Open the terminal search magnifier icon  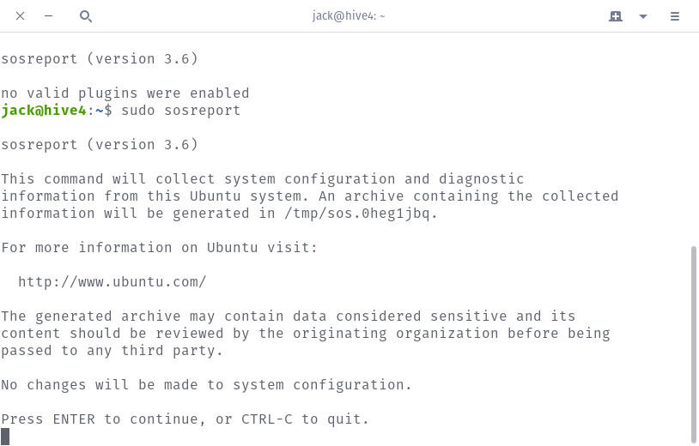pyautogui.click(x=86, y=16)
